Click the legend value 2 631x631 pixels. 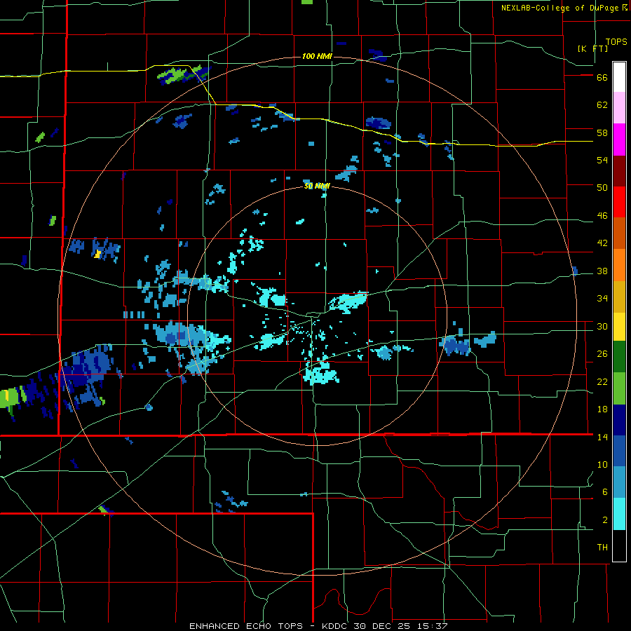point(605,520)
